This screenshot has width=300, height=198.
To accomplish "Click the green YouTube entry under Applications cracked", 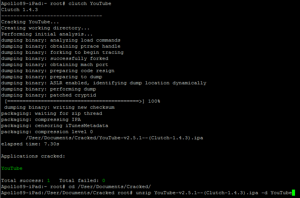I will click(12, 168).
